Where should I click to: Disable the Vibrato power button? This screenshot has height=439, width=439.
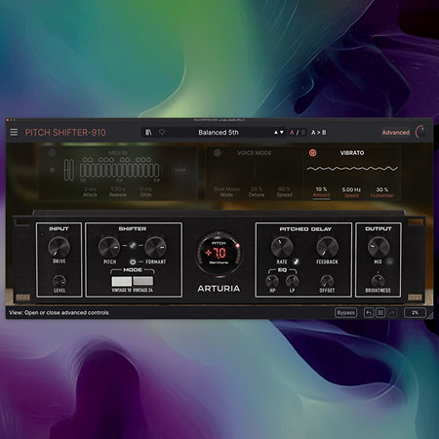(x=312, y=152)
